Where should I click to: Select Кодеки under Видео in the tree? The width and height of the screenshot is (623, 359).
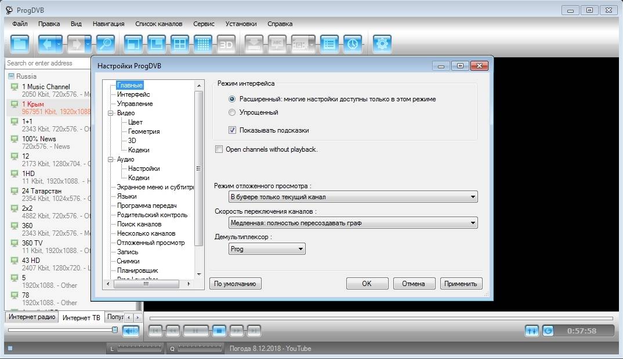[x=139, y=150]
